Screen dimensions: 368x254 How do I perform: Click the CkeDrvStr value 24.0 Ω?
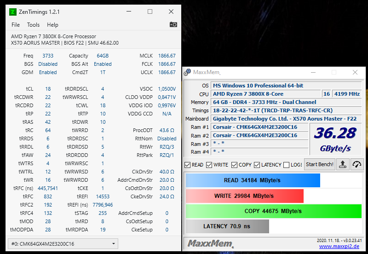[x=167, y=196]
